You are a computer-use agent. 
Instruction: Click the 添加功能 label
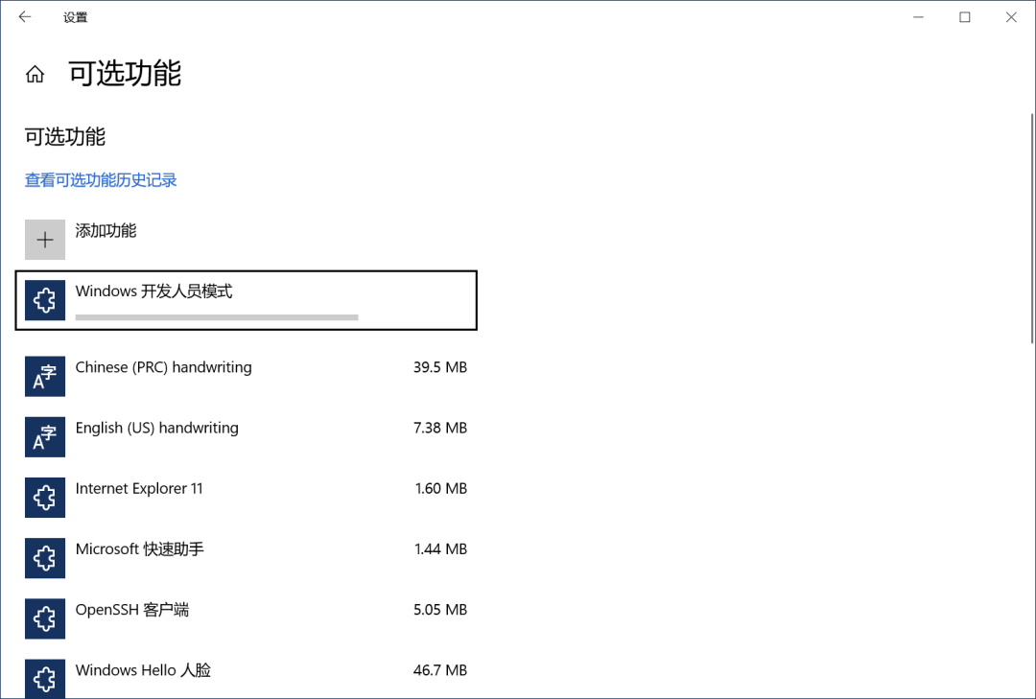point(106,230)
